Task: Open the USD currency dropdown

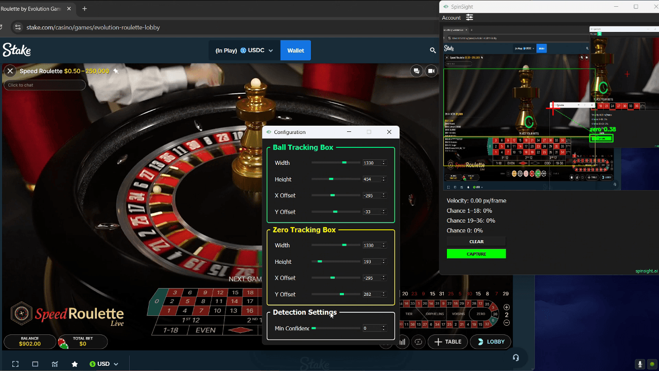Action: point(104,363)
